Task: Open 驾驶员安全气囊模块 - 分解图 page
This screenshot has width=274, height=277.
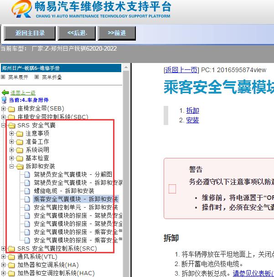Action: (x=73, y=174)
